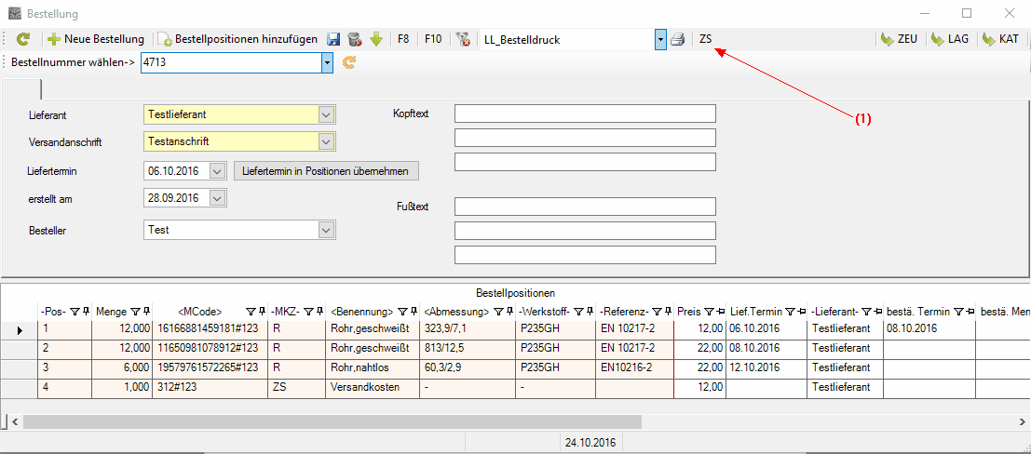Click the blue floppy disk save icon

click(x=334, y=39)
